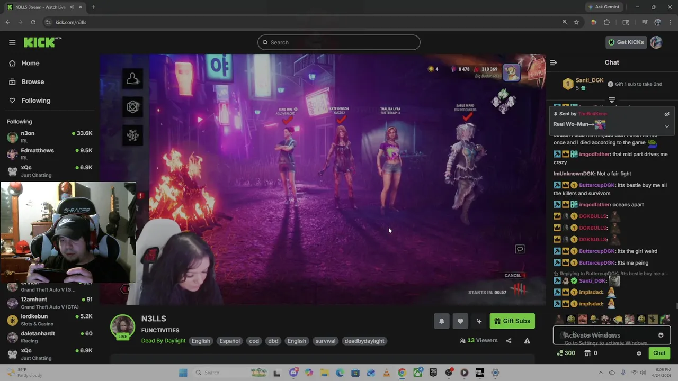Toggle stream notifications bell
678x381 pixels.
click(x=441, y=321)
